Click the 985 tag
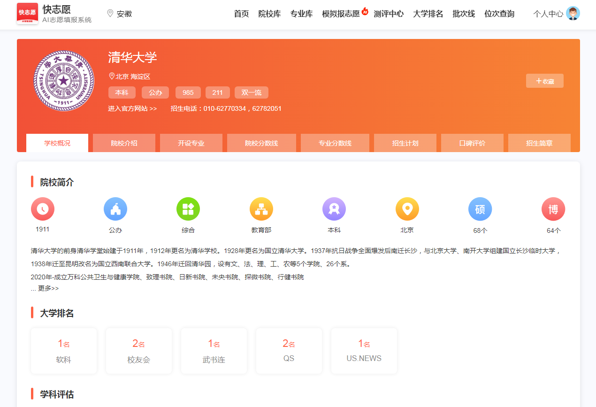 (x=188, y=92)
